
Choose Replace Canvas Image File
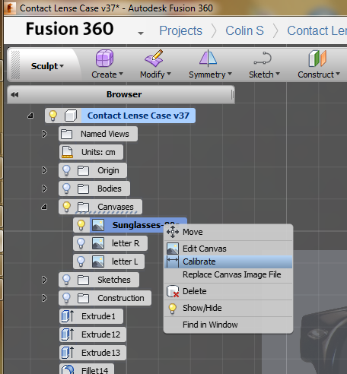[228, 274]
